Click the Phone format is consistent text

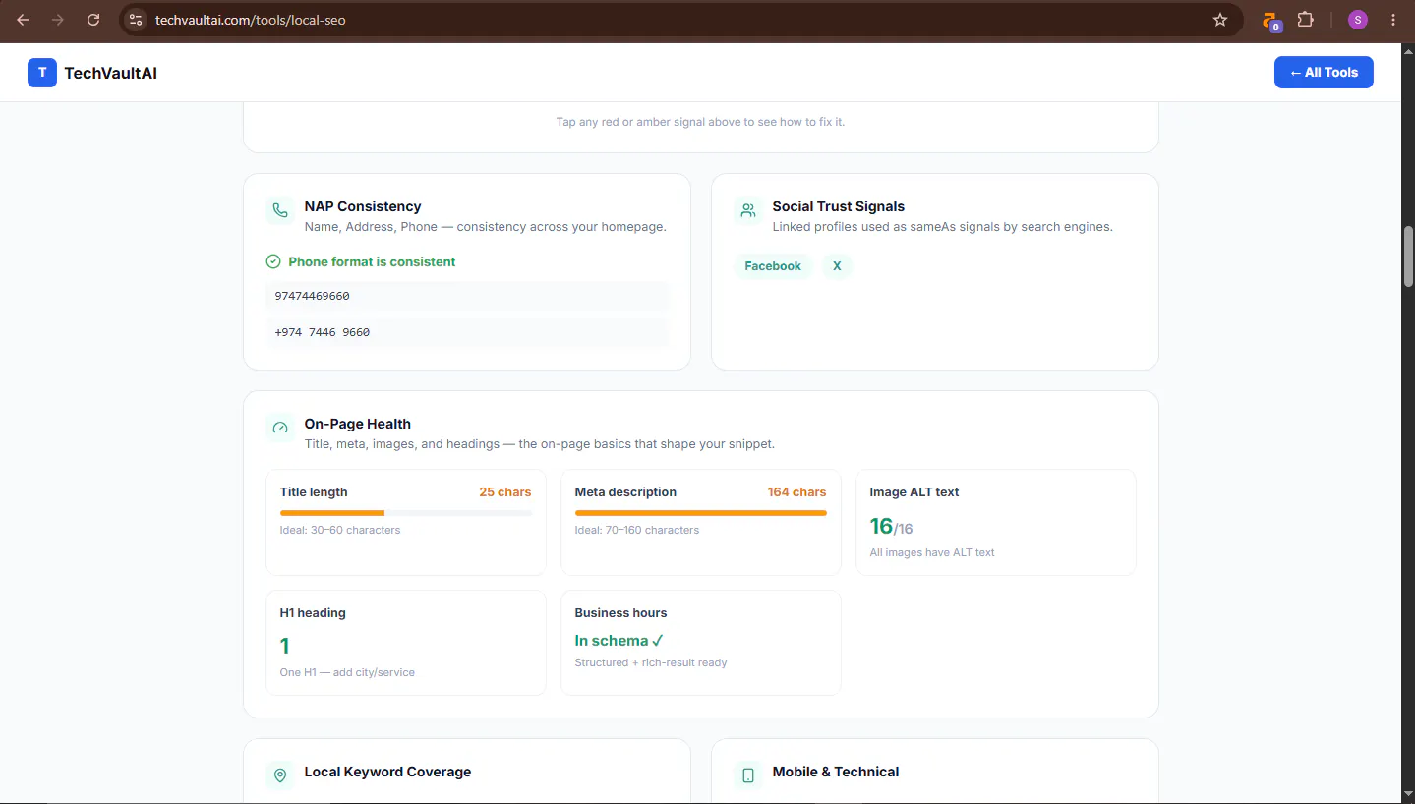pyautogui.click(x=372, y=262)
